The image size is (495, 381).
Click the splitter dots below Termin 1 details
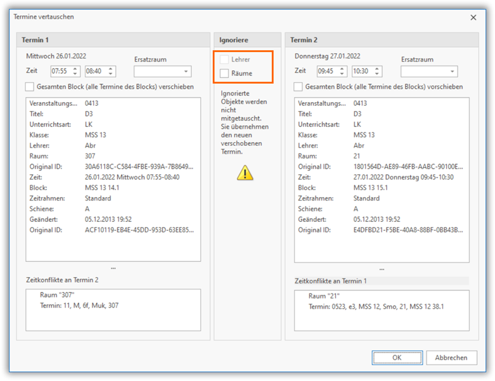click(113, 268)
